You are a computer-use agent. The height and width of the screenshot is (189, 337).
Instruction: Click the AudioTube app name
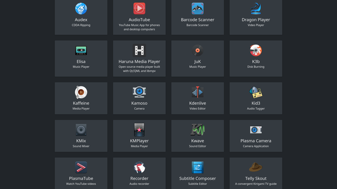pos(139,20)
